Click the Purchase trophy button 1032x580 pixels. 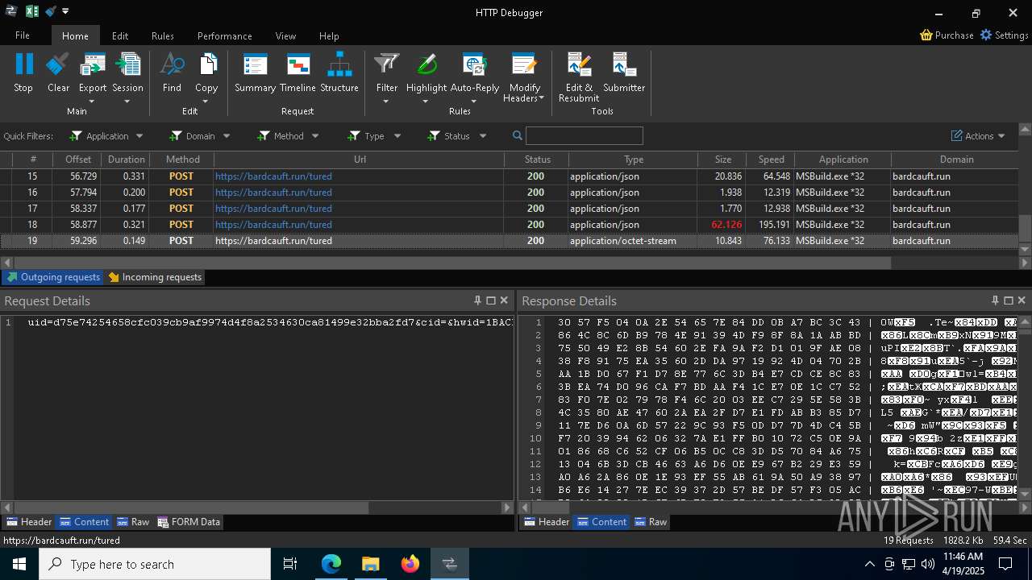pos(947,35)
